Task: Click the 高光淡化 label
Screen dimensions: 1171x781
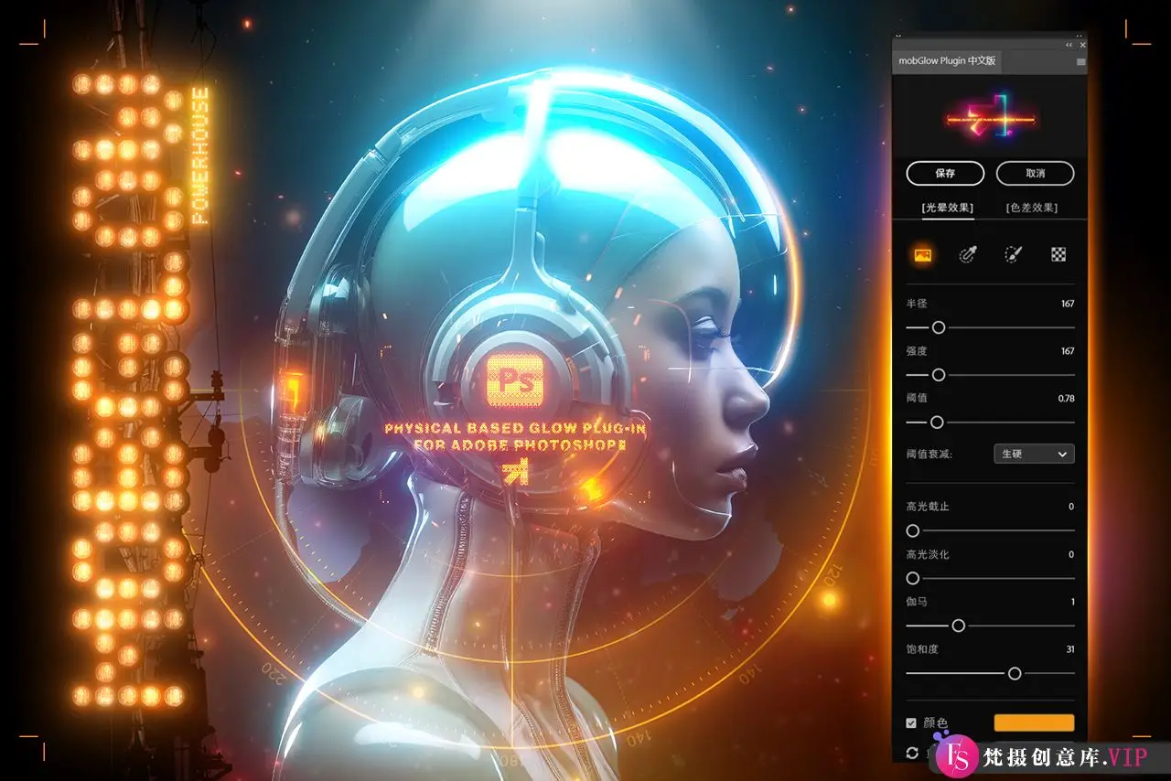Action: tap(927, 554)
